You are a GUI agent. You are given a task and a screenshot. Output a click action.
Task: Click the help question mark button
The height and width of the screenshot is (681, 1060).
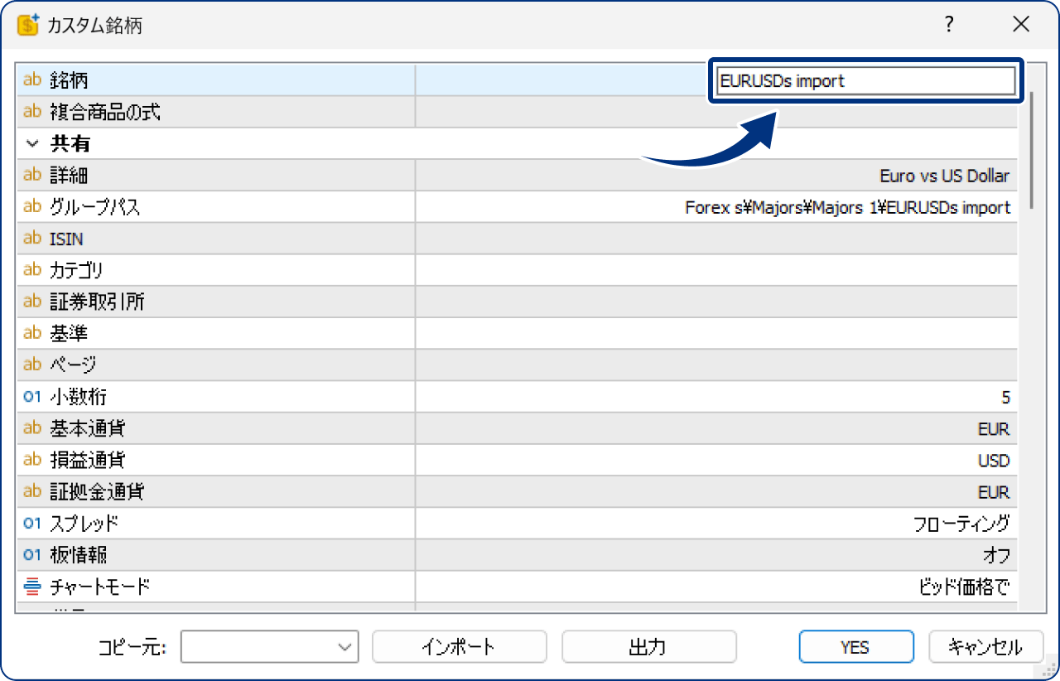point(949,25)
